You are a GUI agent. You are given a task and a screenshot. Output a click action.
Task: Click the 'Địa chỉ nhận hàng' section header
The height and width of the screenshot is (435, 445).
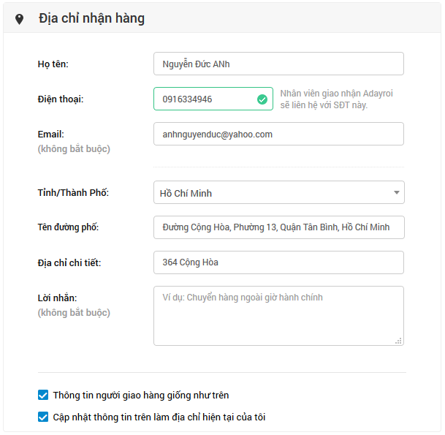91,19
